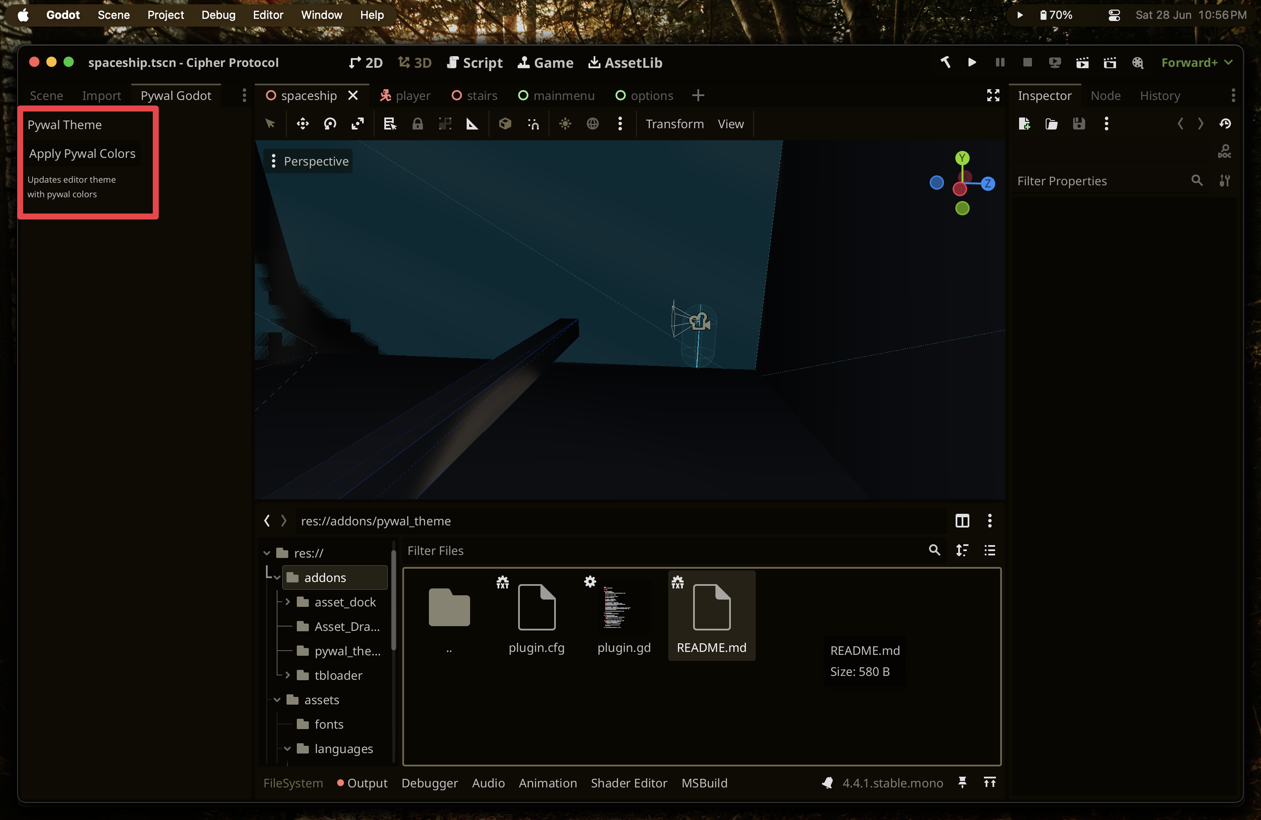The image size is (1261, 820).
Task: Click the distraction-free expand icon
Action: coord(993,95)
